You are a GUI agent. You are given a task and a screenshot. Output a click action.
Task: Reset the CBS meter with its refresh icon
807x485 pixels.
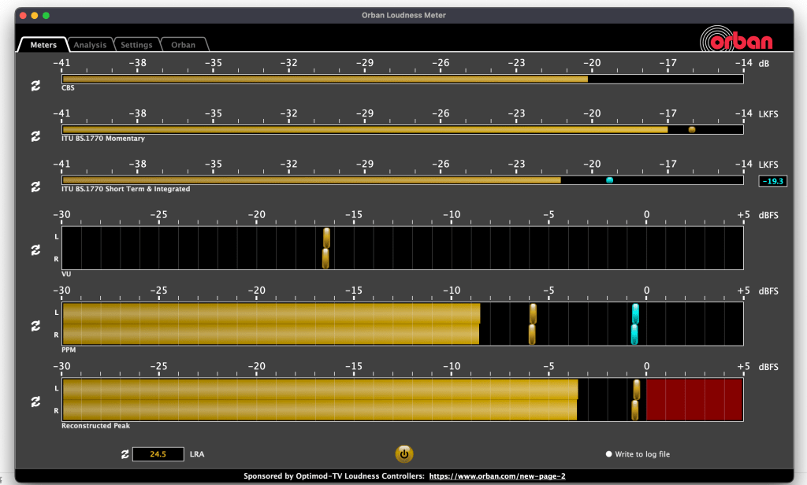pyautogui.click(x=35, y=85)
